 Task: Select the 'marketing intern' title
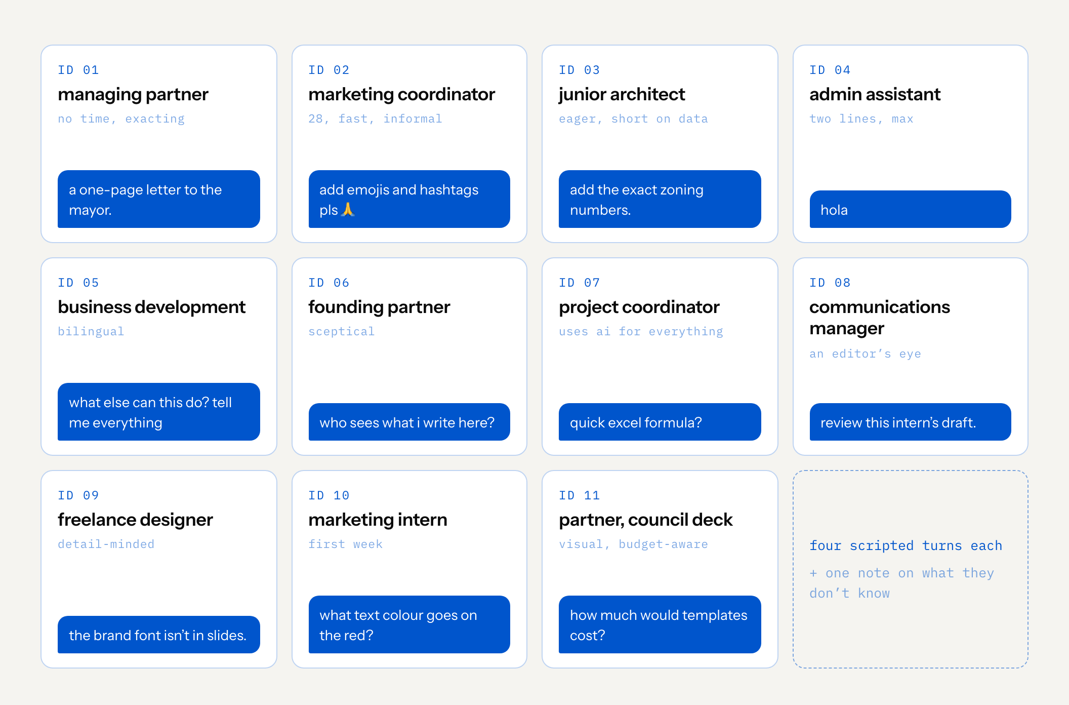[378, 520]
